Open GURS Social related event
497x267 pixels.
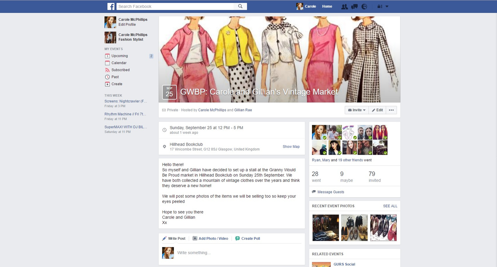tap(344, 264)
